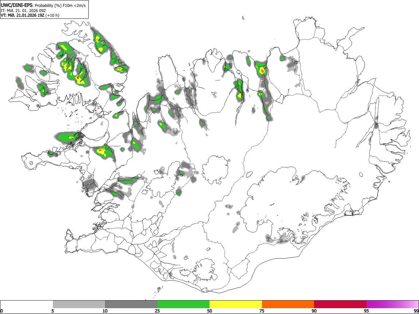Click the legend value '50'
Viewport: 419px width, 314px height.
pyautogui.click(x=209, y=311)
